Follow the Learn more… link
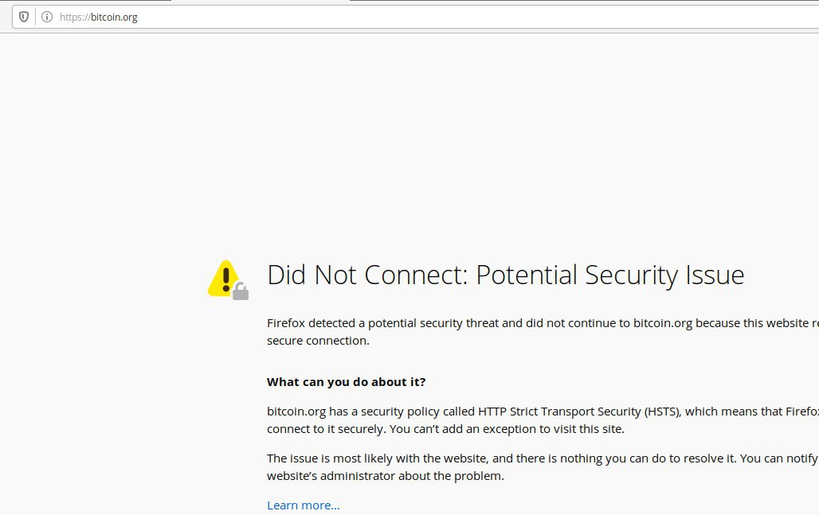Viewport: 819px width, 515px height. pos(303,505)
